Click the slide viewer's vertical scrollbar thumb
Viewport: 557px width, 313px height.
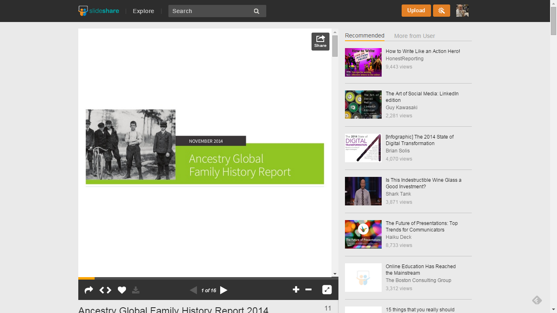pos(335,46)
